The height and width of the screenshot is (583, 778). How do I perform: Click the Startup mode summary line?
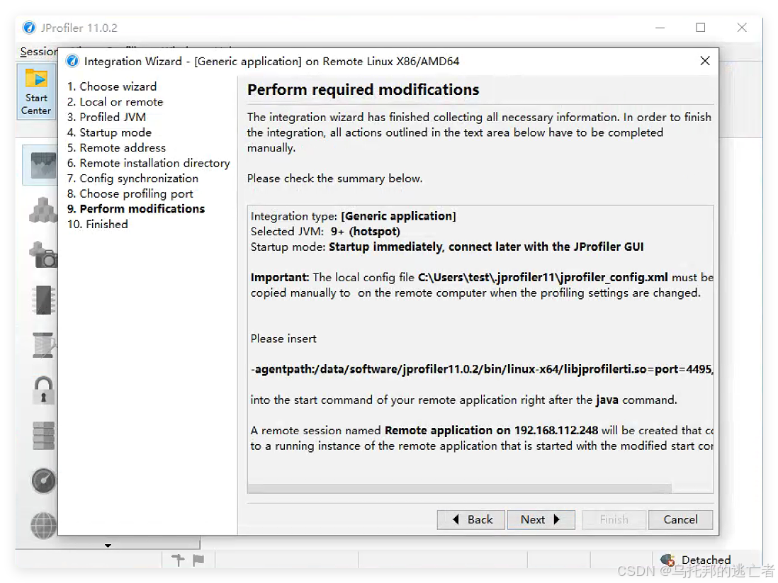447,247
